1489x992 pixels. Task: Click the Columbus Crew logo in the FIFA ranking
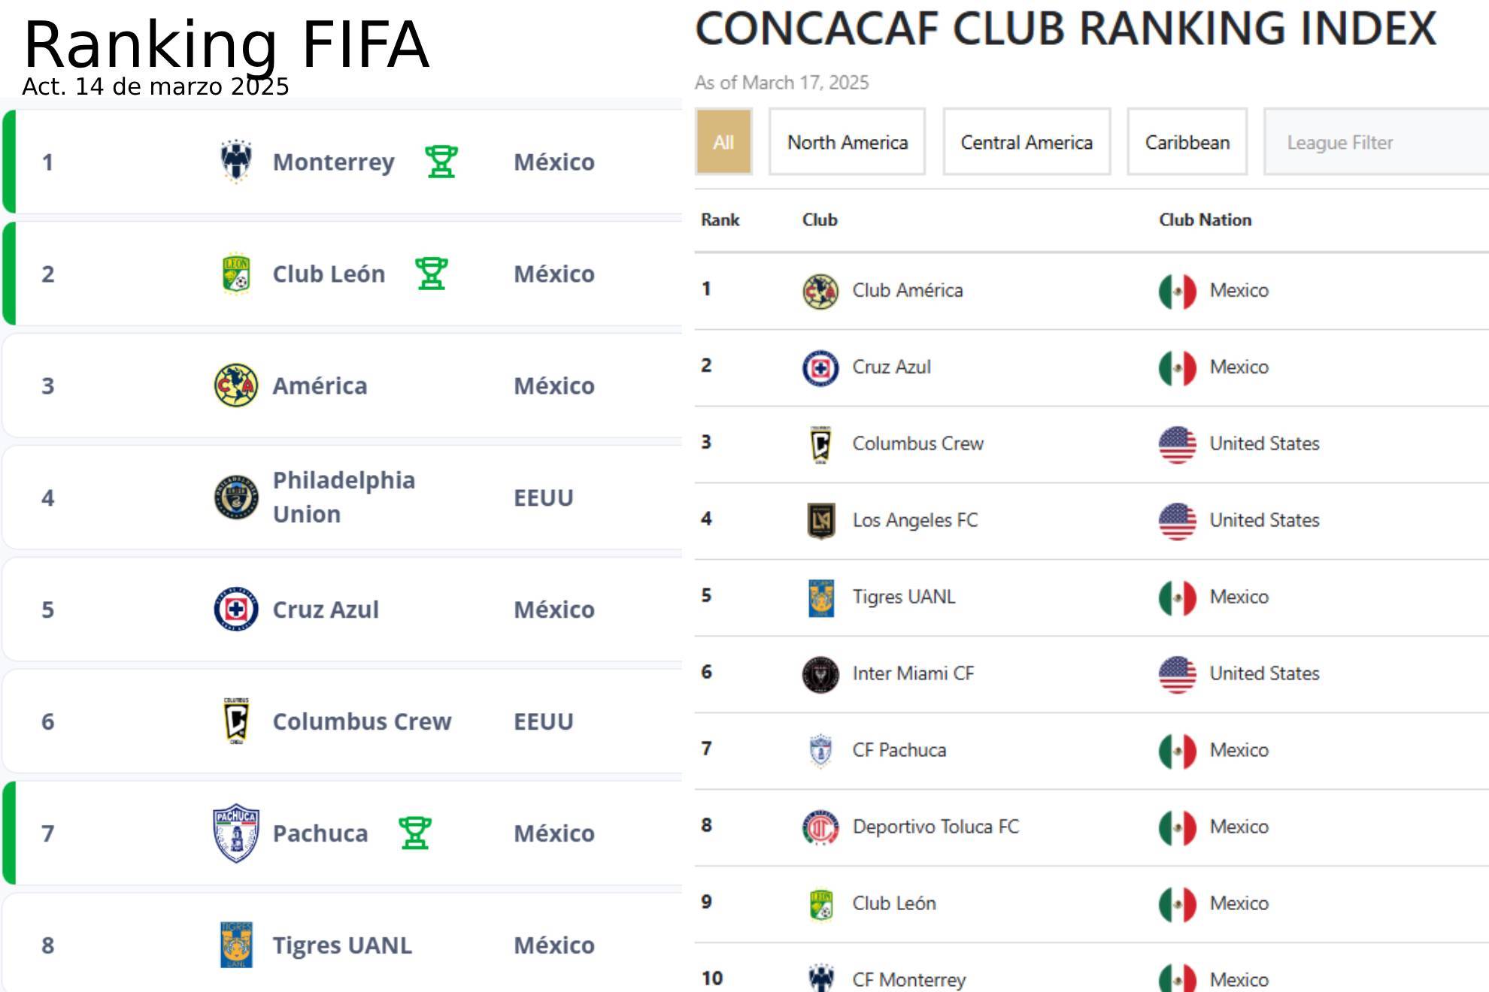(x=236, y=721)
